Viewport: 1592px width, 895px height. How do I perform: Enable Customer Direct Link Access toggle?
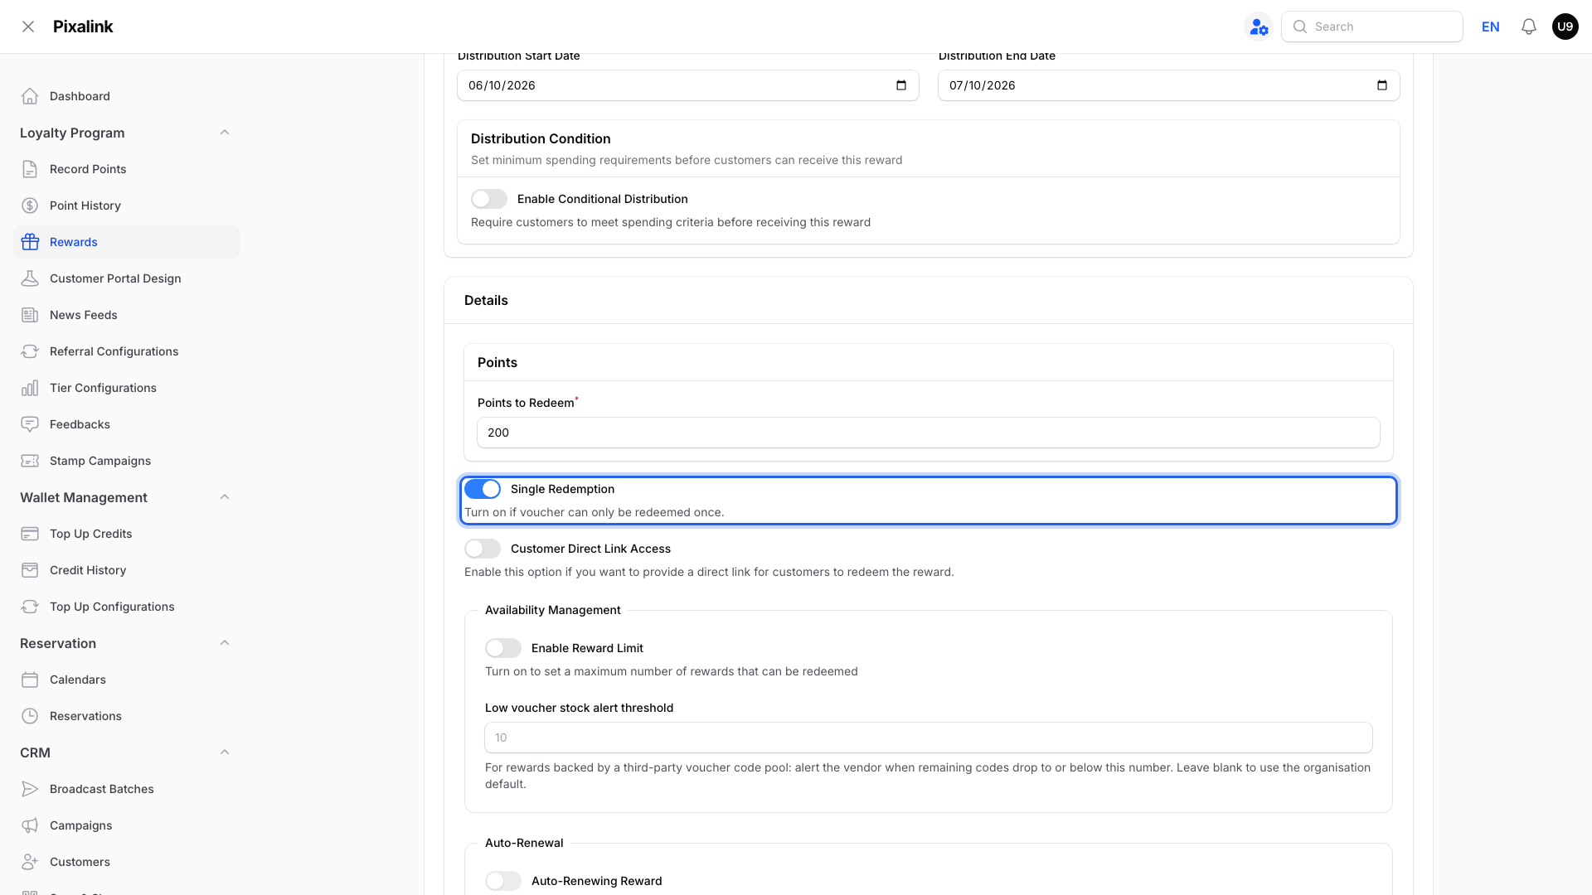(x=483, y=549)
